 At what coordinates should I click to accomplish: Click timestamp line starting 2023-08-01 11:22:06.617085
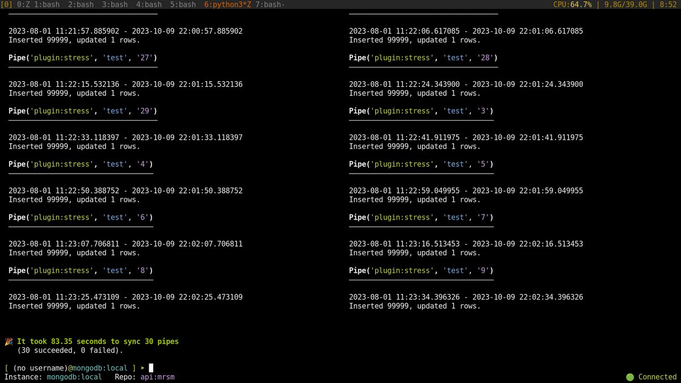point(466,31)
